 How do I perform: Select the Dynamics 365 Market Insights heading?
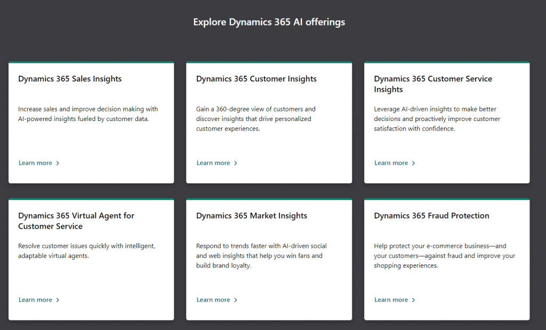pos(252,216)
